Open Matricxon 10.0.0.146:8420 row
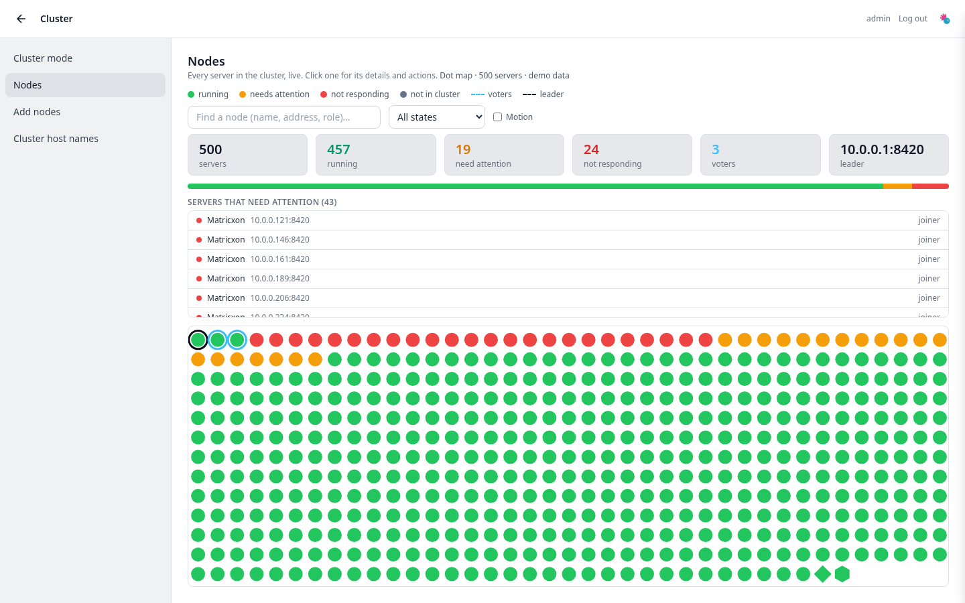The image size is (965, 603). tap(568, 240)
